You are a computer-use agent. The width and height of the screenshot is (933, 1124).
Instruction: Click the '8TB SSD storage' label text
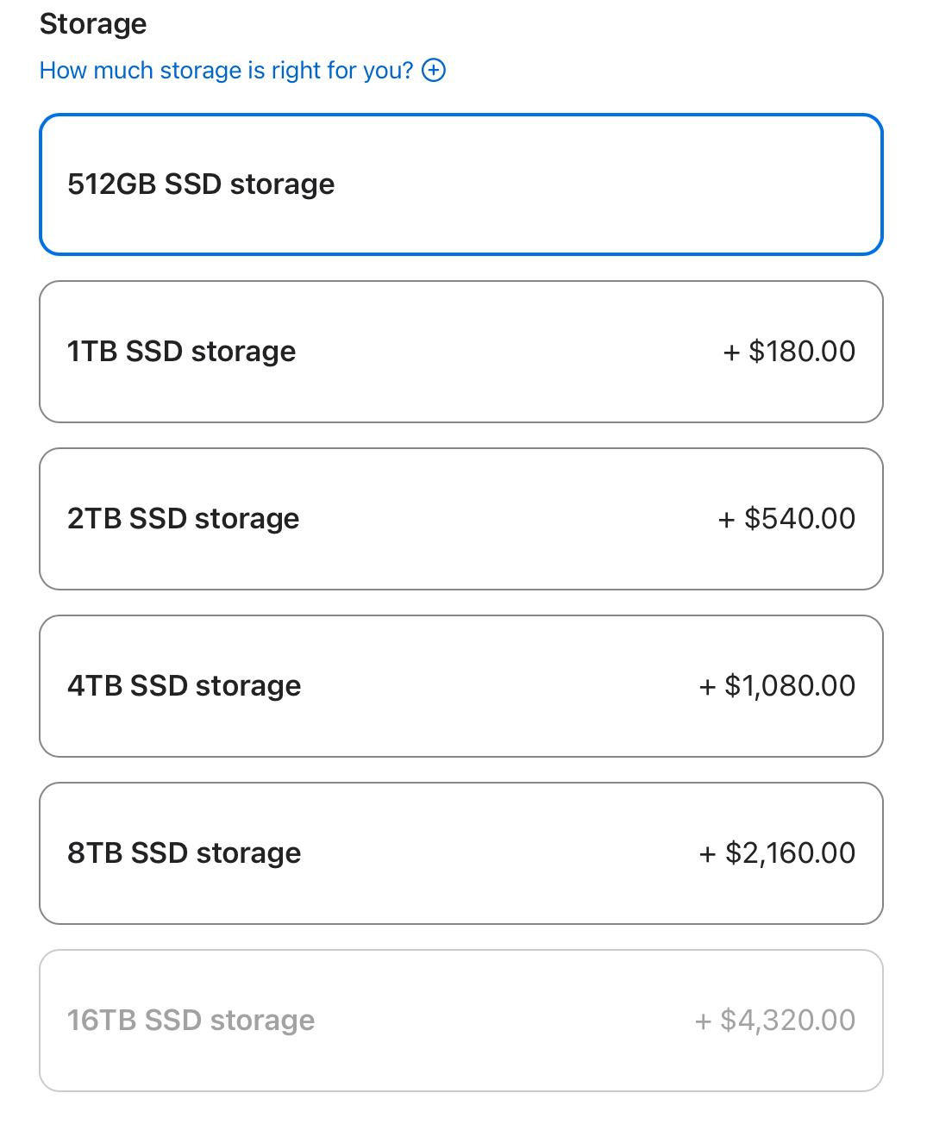[185, 853]
